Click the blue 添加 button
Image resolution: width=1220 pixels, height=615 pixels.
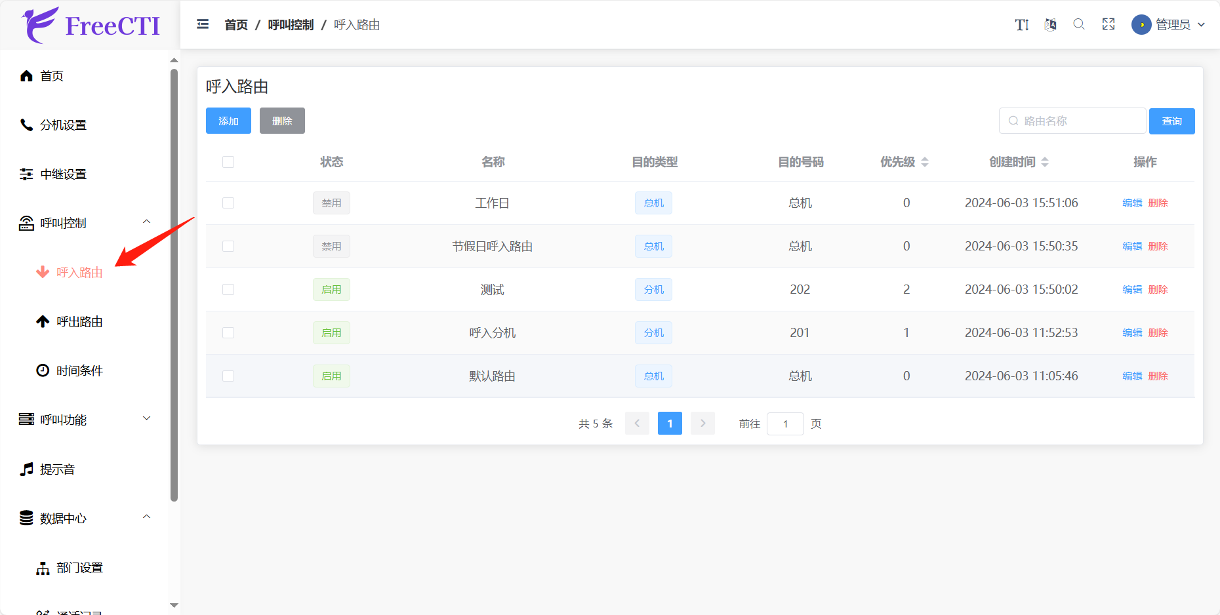228,121
